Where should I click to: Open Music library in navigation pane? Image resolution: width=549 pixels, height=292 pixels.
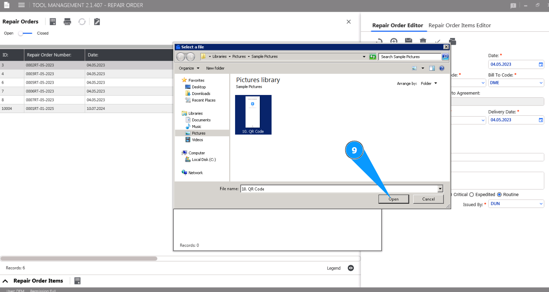(196, 127)
